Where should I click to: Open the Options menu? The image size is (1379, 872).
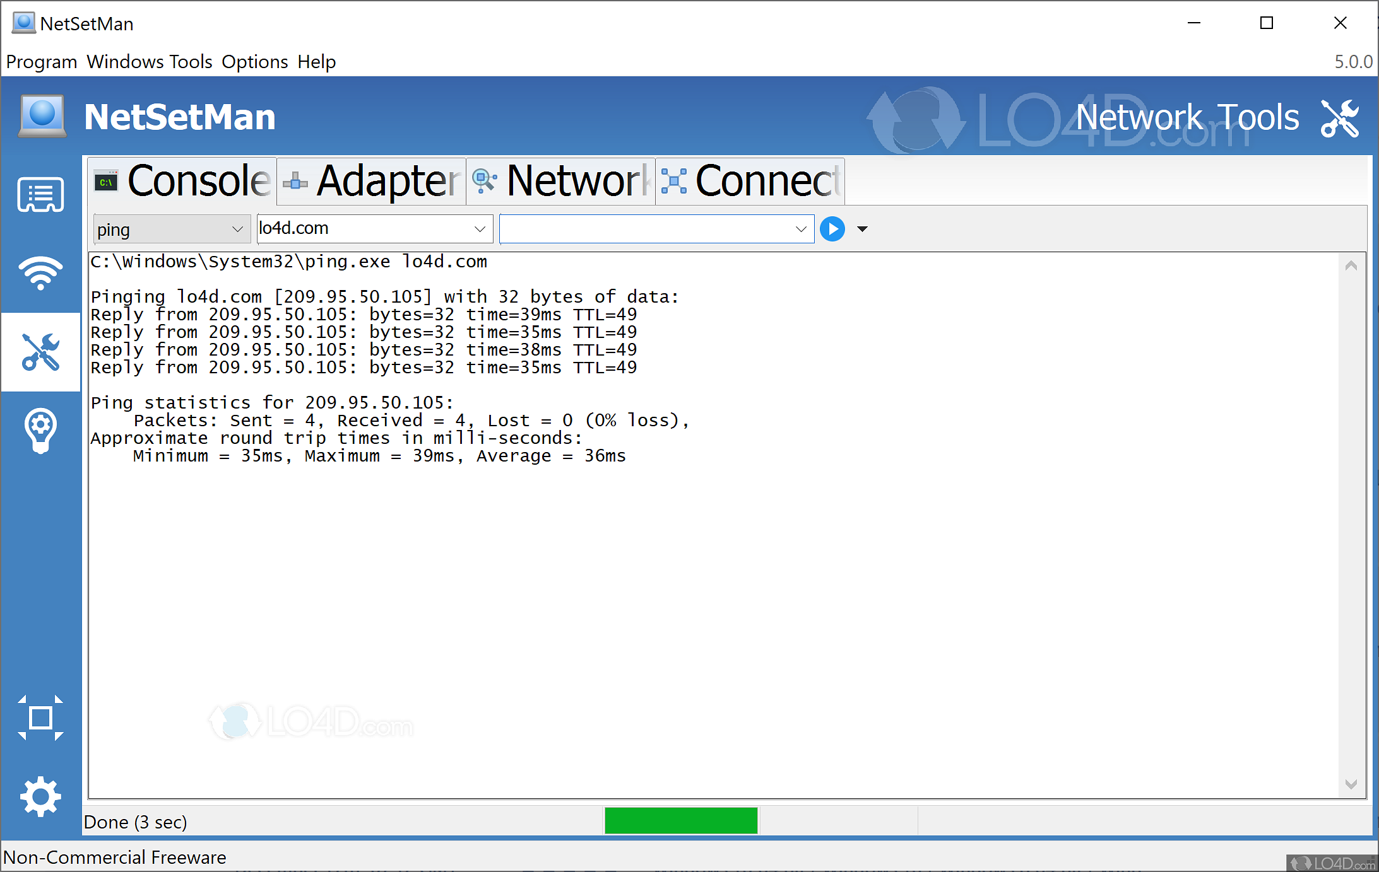click(x=254, y=62)
